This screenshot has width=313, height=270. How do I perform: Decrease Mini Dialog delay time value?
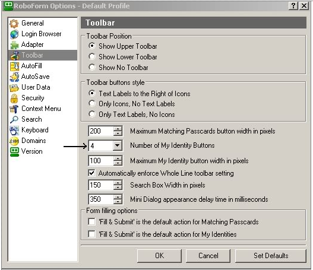(118, 202)
